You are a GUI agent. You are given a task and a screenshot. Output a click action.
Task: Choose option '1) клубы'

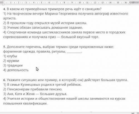[10, 56]
